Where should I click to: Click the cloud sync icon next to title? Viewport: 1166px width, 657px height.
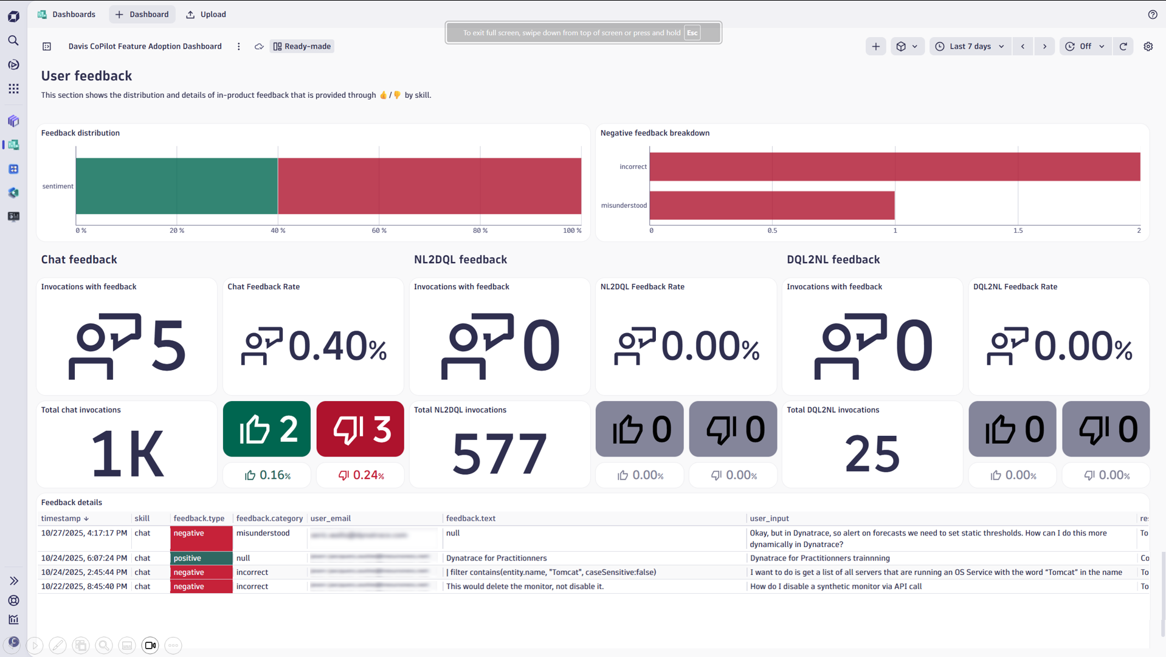(258, 46)
